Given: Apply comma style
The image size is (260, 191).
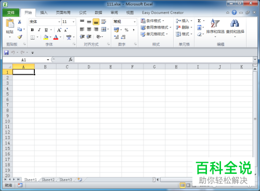Looking at the screenshot, I should (134, 30).
